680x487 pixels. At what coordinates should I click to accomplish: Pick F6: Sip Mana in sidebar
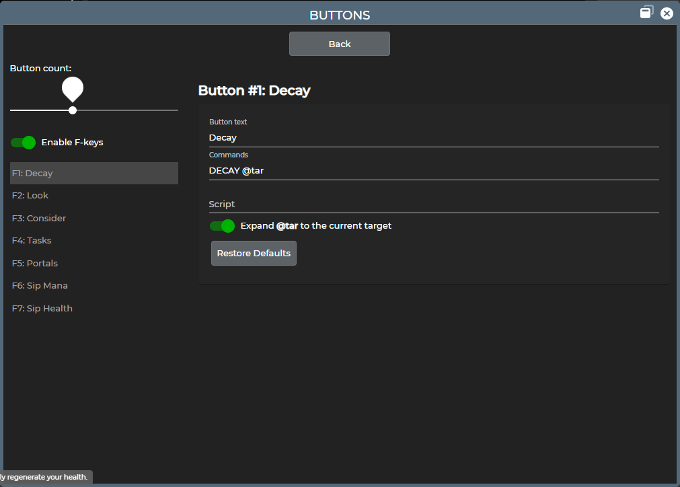[94, 286]
